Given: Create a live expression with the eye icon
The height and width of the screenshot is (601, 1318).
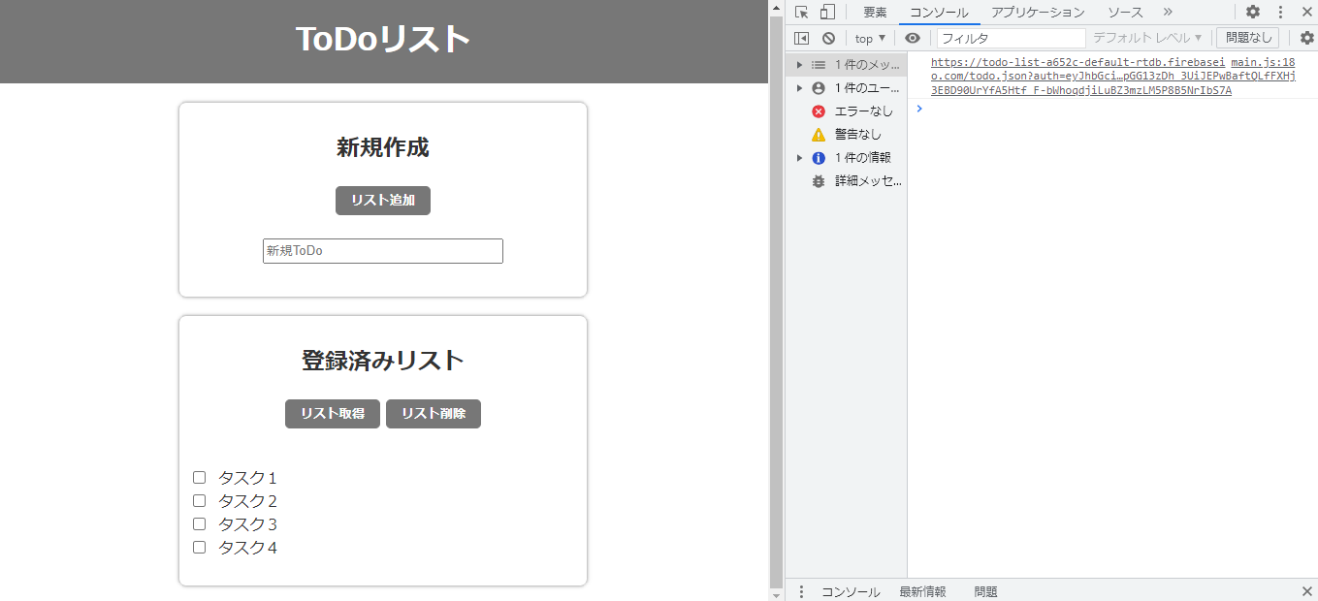Looking at the screenshot, I should (913, 37).
